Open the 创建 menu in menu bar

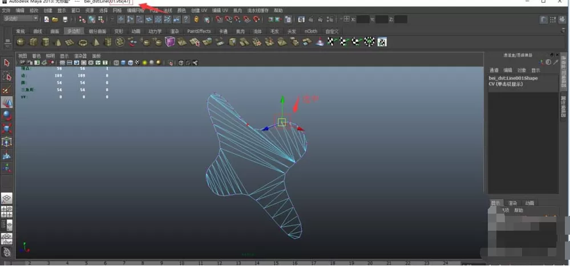pos(47,10)
